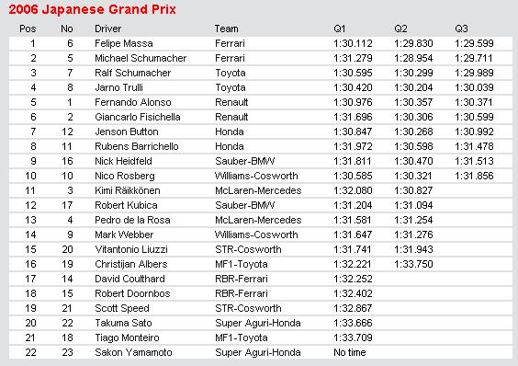Viewport: 518px width, 366px height.
Task: Click the 2006 Japanese Grand Prix title
Action: (x=92, y=9)
